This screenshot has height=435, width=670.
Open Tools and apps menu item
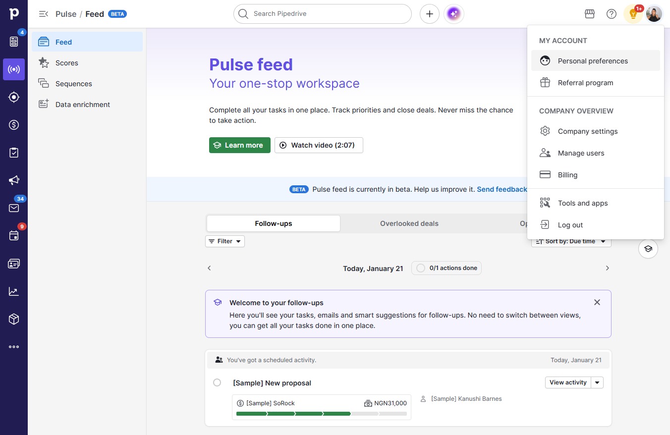point(596,203)
